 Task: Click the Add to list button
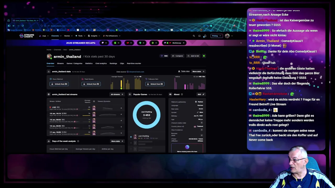click(193, 56)
